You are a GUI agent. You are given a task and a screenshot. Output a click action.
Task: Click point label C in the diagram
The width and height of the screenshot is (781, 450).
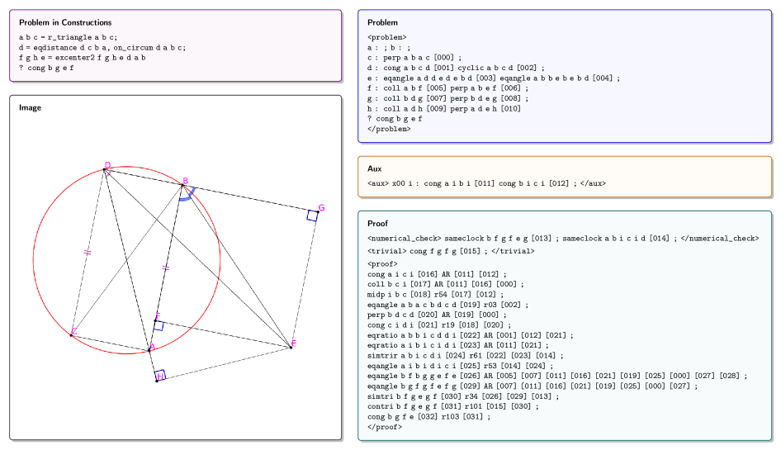tap(73, 331)
